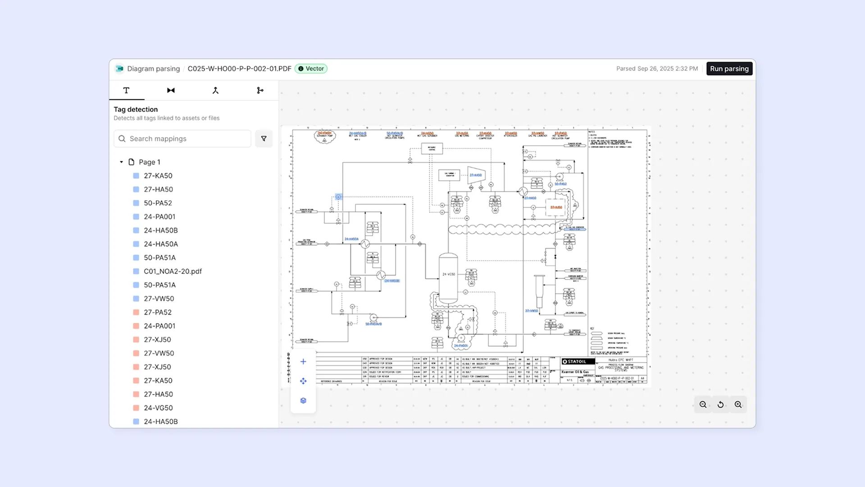Zoom in on the diagram canvas
The image size is (865, 487).
(738, 404)
